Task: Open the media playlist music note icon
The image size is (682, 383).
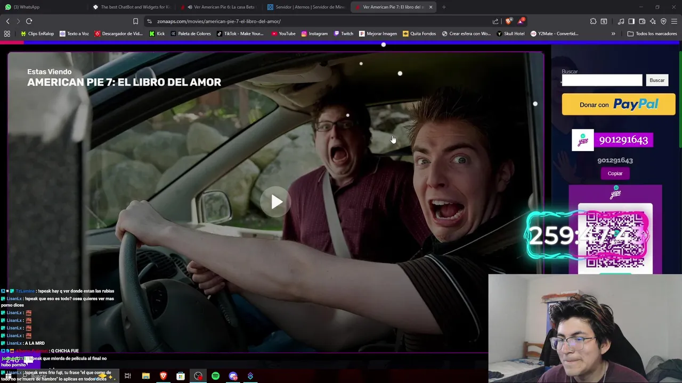Action: coord(621,21)
